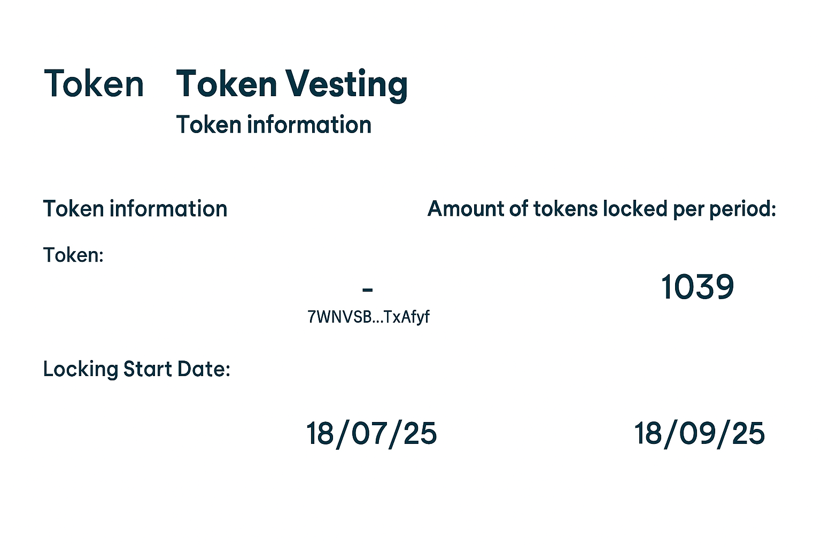Screen dimensions: 821x547
Task: Select the 18/09/25 date value
Action: click(x=699, y=433)
